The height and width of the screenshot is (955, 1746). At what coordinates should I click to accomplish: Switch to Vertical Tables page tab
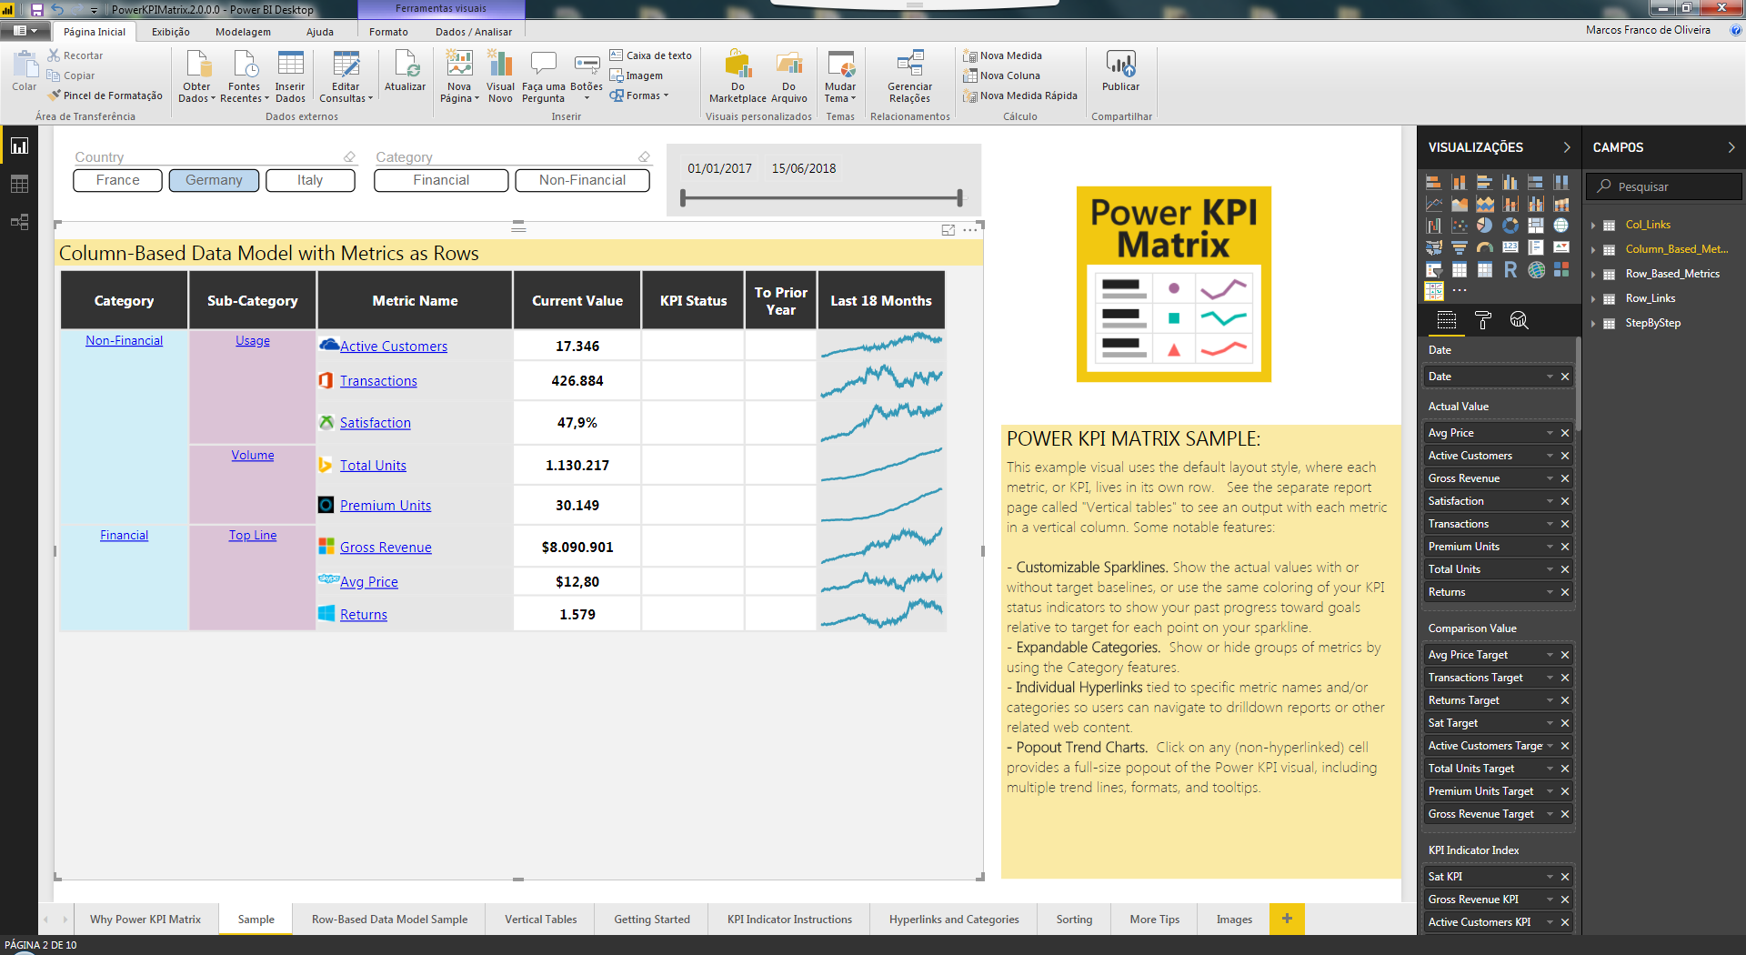click(x=541, y=920)
